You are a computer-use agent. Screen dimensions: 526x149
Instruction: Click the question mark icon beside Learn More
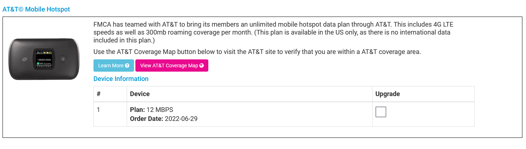point(127,66)
